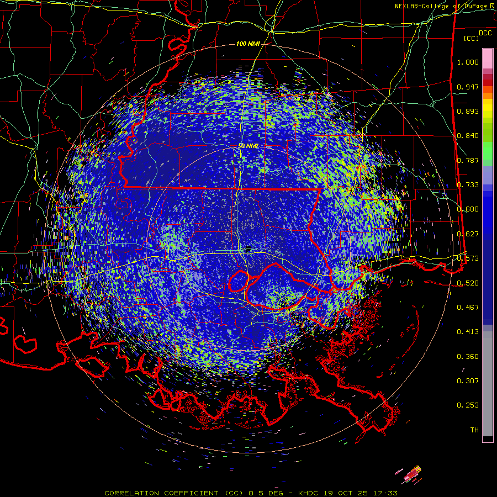Pick the pink segment of the color bar
The width and height of the screenshot is (497, 497).
click(x=488, y=59)
